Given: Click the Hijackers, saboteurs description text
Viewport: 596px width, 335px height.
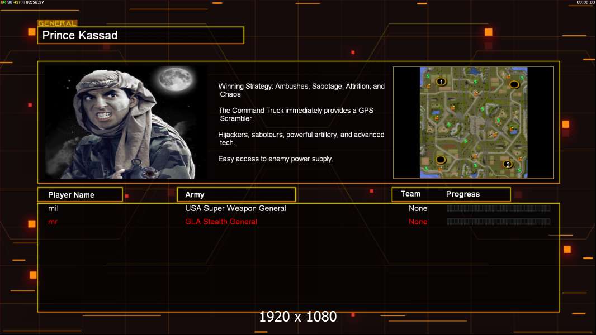Looking at the screenshot, I should point(301,138).
